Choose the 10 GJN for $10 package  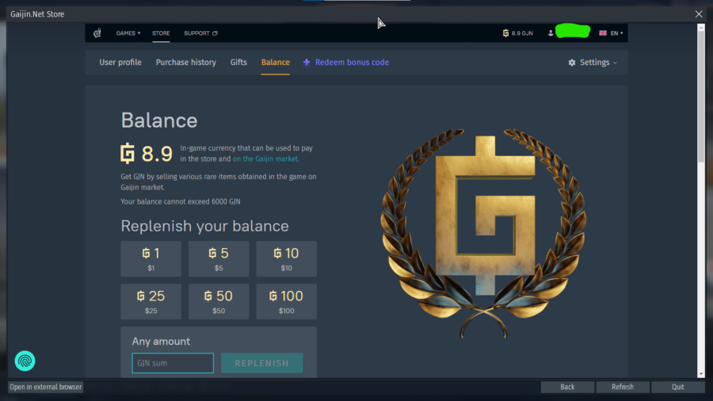click(x=287, y=258)
